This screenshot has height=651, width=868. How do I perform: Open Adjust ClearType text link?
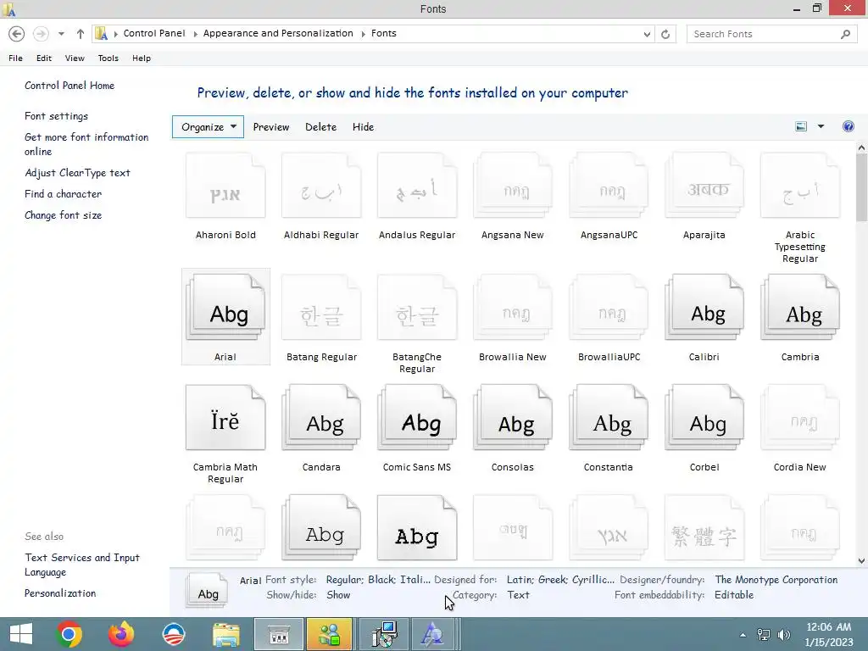click(x=77, y=173)
